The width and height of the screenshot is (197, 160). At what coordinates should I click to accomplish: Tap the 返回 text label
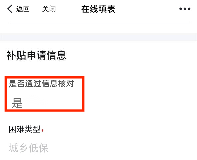[23, 9]
